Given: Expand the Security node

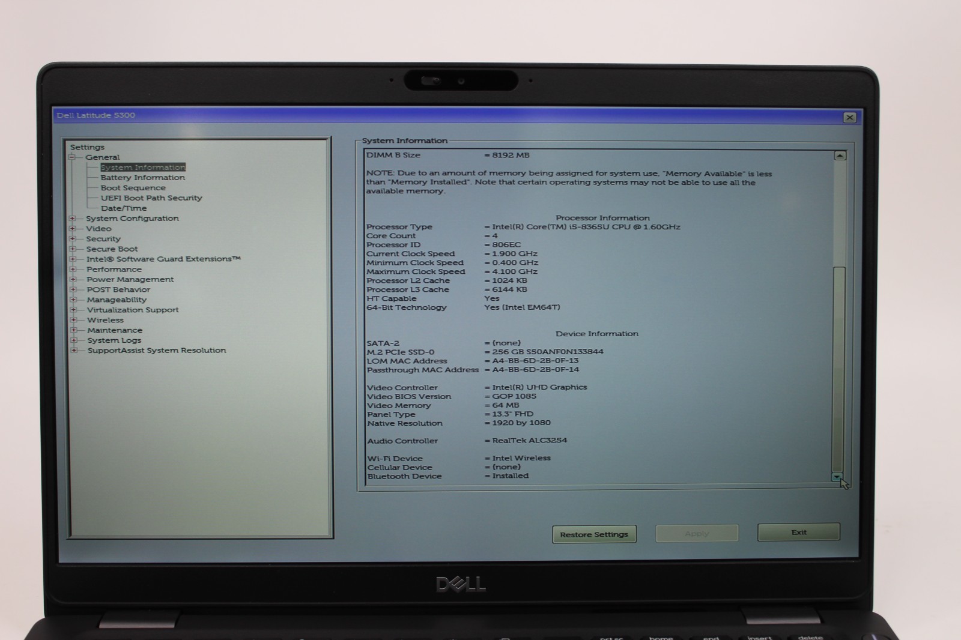Looking at the screenshot, I should [x=73, y=239].
